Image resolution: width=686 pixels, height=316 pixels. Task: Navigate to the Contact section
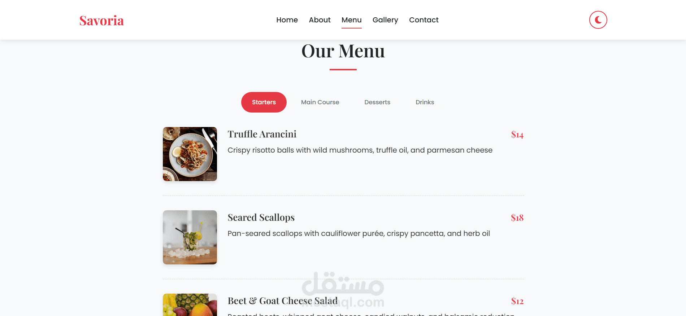424,20
